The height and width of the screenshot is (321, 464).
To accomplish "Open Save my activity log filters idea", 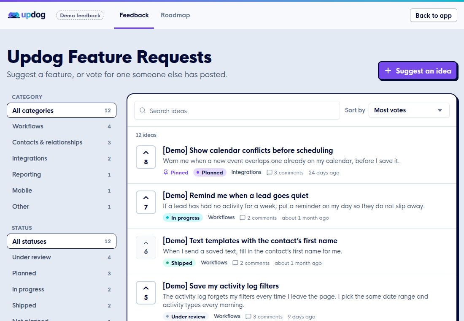I will pos(221,286).
